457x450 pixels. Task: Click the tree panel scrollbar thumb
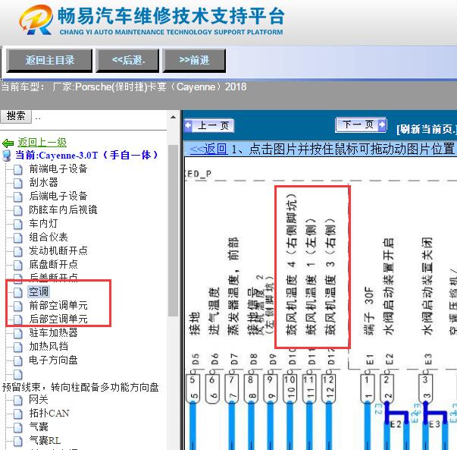click(173, 231)
